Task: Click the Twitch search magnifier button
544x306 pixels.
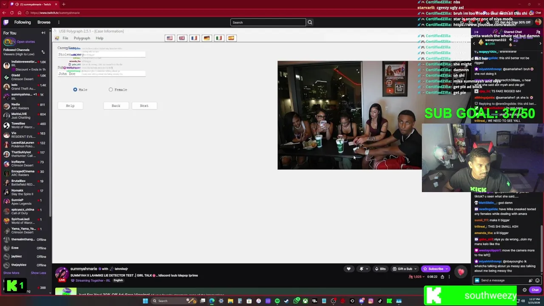Action: 310,22
